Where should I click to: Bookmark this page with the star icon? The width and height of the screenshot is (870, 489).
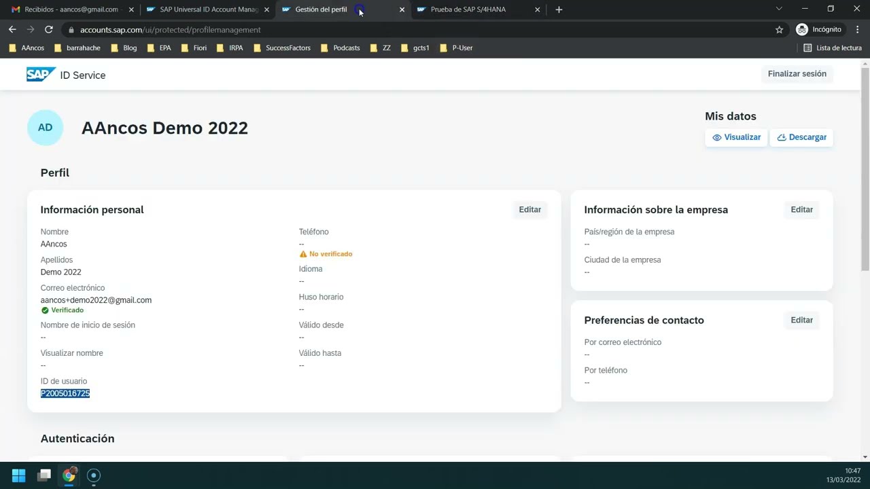pyautogui.click(x=779, y=30)
